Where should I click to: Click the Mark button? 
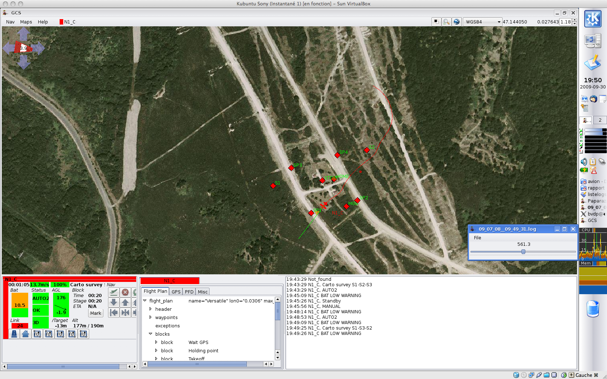tap(96, 313)
